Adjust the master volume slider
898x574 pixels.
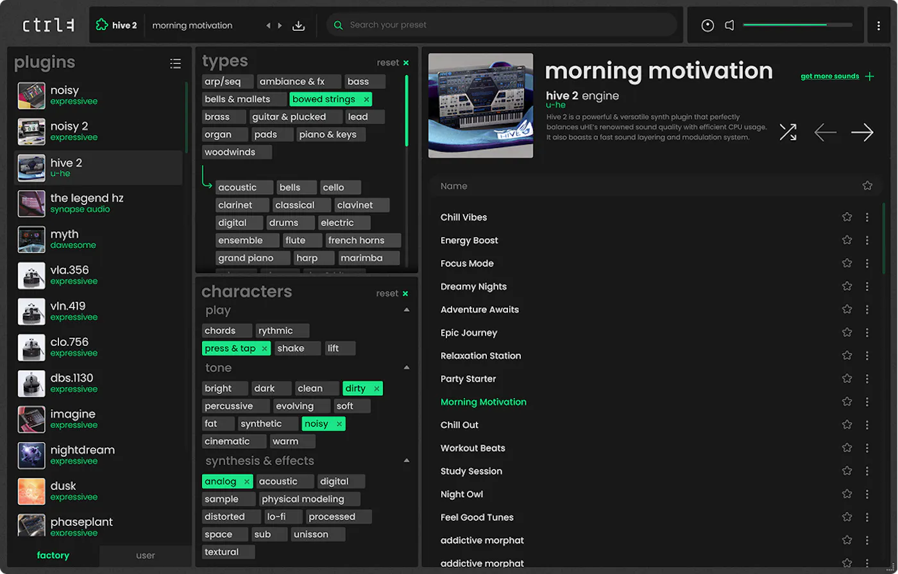[797, 25]
